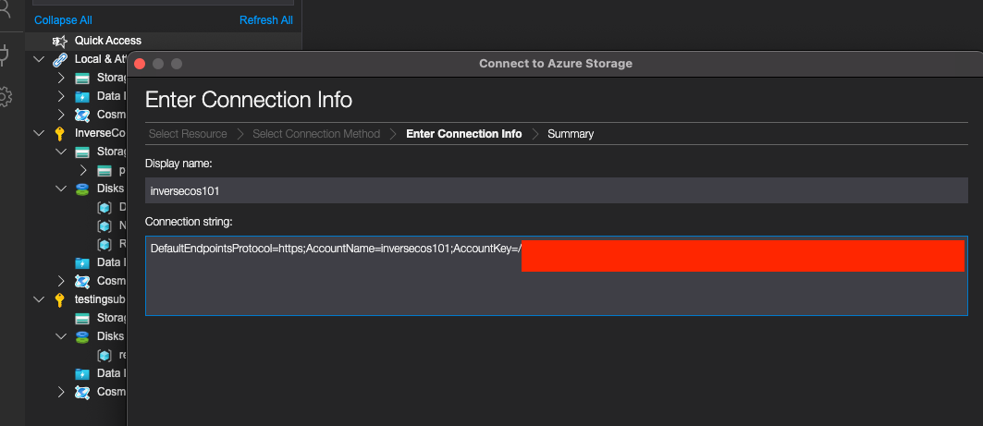Collapse Disks under testingsub subscription
This screenshot has height=426, width=983.
[61, 336]
